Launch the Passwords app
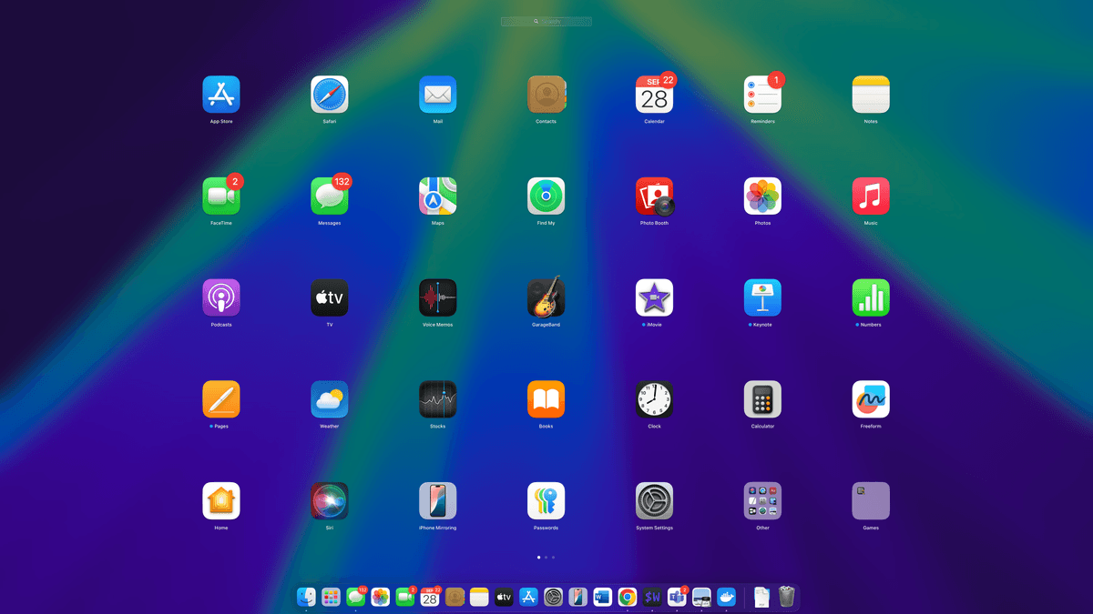1093x614 pixels. (x=546, y=500)
